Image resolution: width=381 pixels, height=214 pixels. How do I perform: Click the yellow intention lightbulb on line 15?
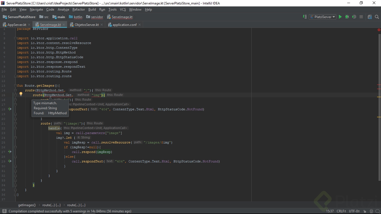point(21,94)
